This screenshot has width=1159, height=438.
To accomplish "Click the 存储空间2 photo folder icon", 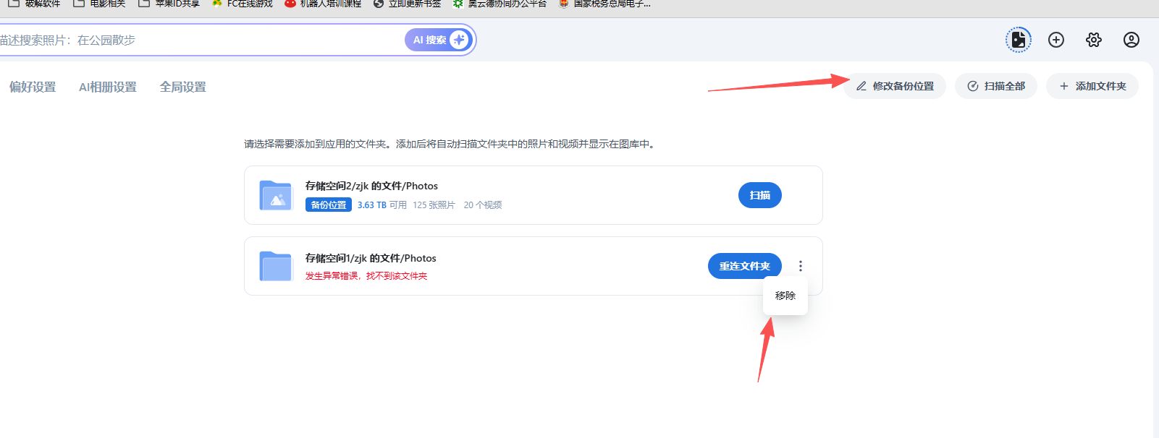I will coord(276,195).
